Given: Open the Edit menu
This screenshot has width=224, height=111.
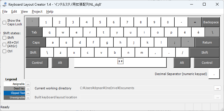Looking at the screenshot, I should tap(14, 12).
